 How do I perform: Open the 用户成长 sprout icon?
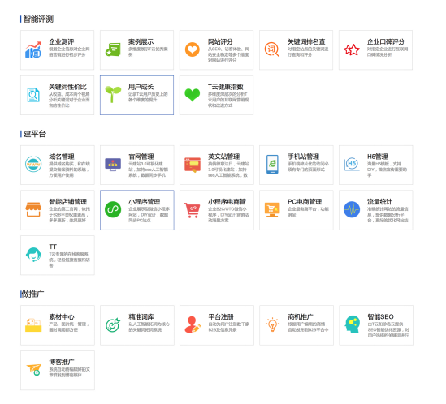tap(113, 94)
